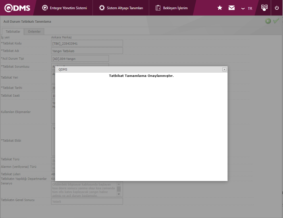The image size is (283, 218).
Task: Click the Tatbikat Sorumlusu label
Action: [15, 67]
